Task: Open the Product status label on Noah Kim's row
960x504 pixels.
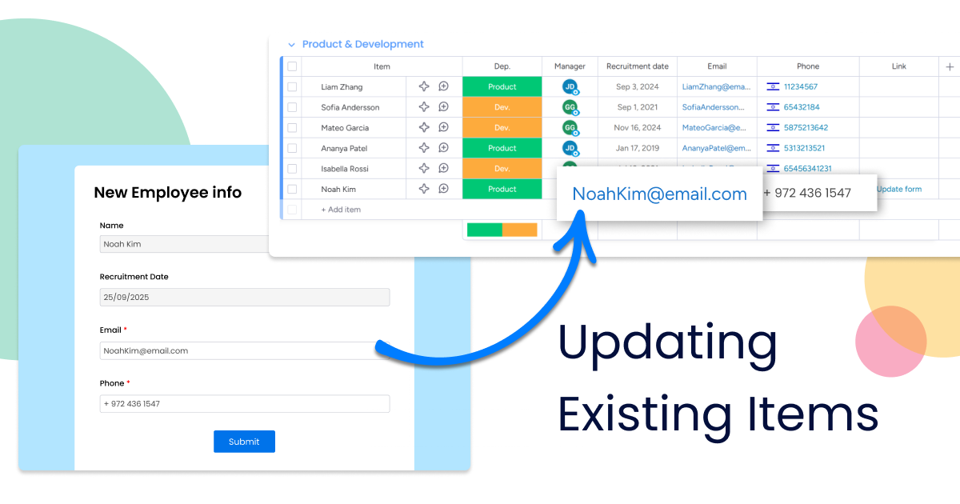Action: (x=502, y=188)
